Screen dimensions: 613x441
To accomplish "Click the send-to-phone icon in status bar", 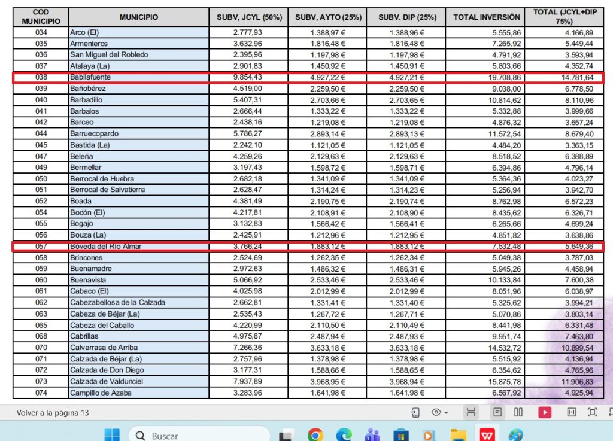I will point(415,412).
